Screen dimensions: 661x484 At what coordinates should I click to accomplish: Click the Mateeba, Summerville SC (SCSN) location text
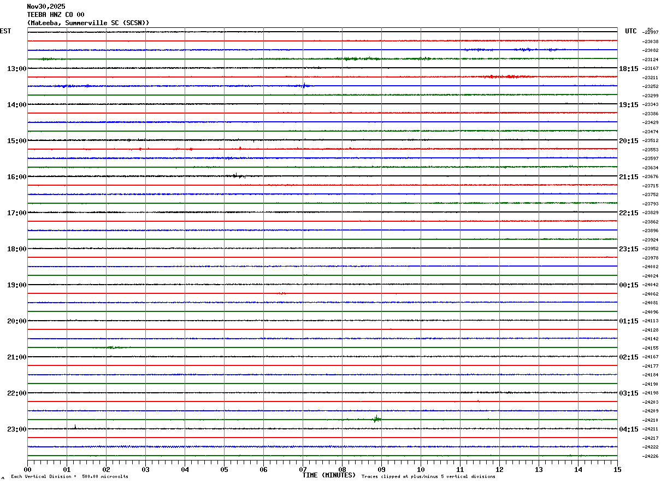(88, 23)
